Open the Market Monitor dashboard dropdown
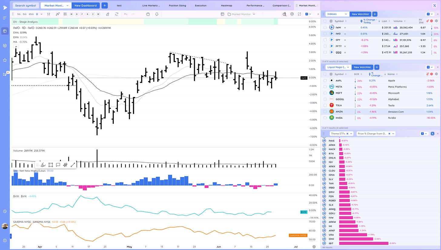 click(56, 5)
